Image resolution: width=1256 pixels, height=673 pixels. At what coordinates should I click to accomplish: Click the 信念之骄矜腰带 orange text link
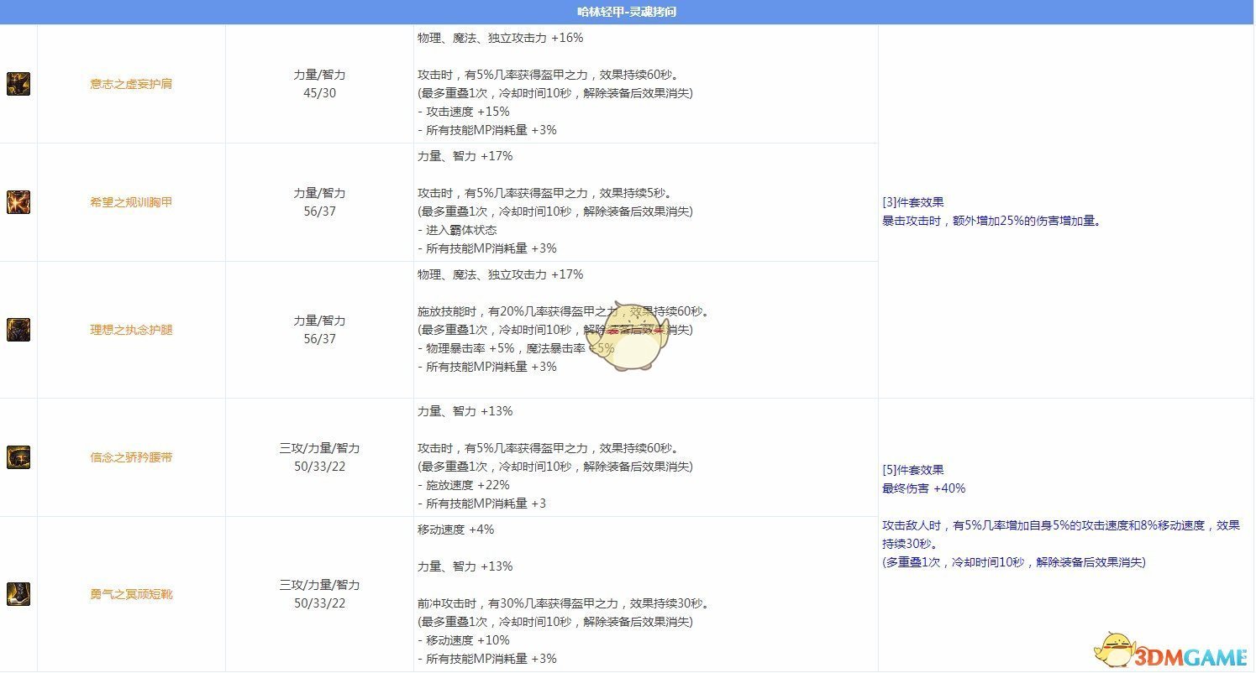[130, 457]
